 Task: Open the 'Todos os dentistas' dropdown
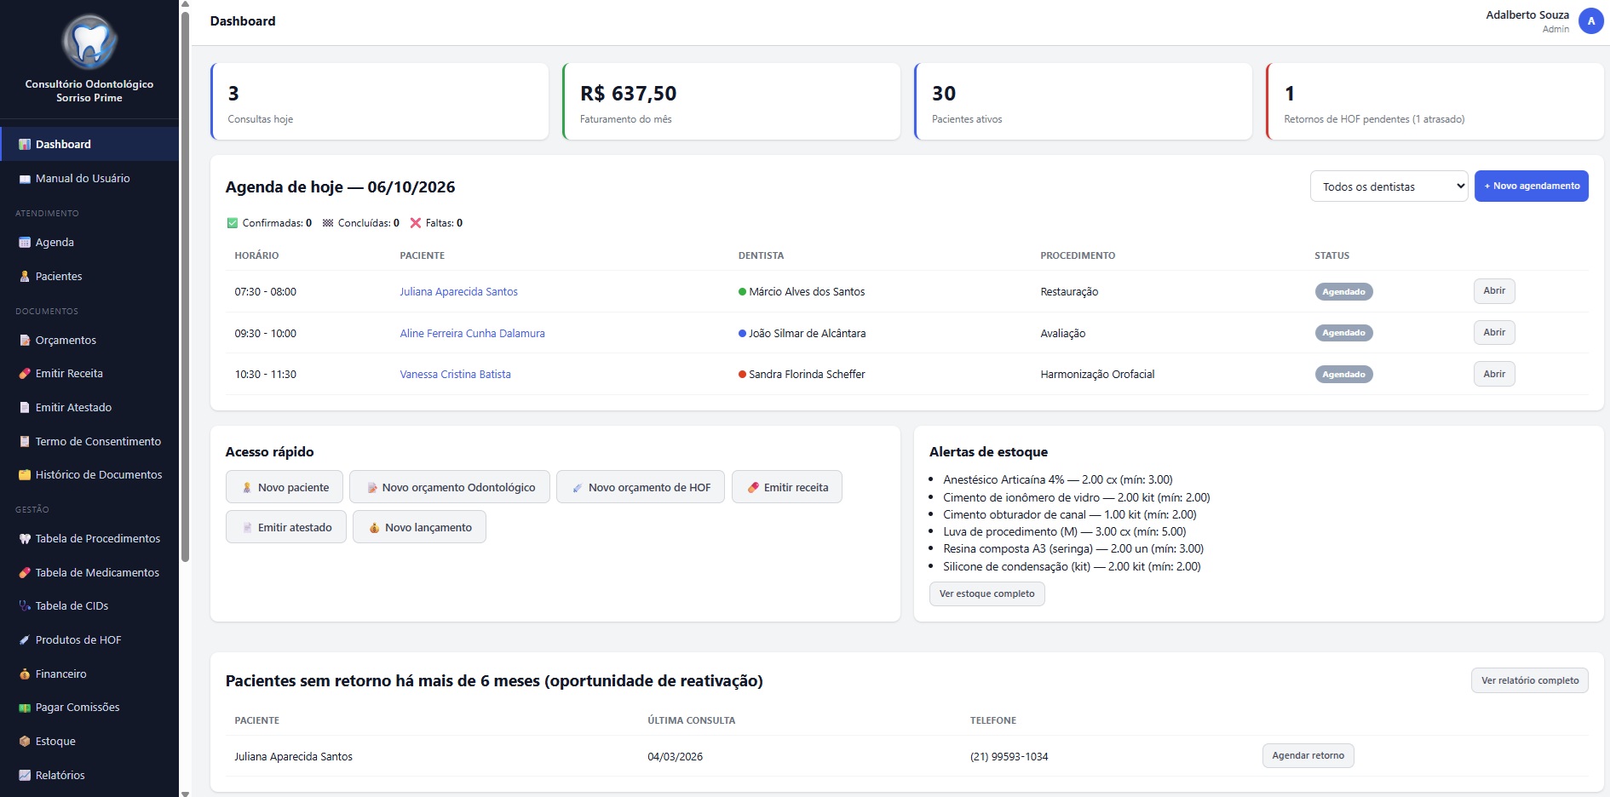[1389, 186]
